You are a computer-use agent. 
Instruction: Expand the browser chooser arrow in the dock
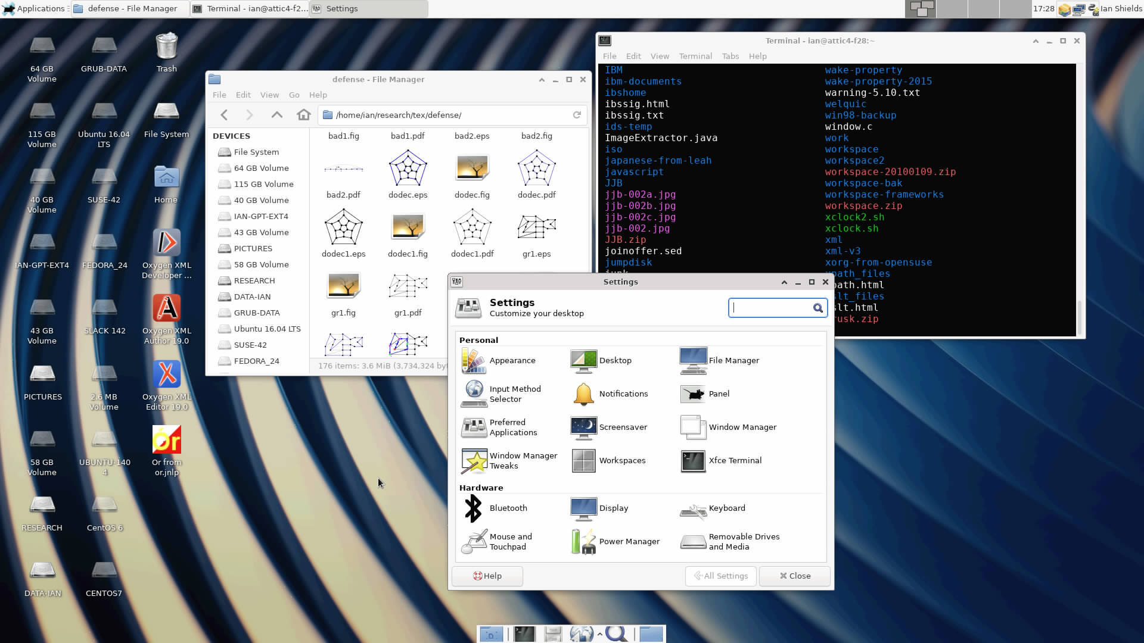pyautogui.click(x=600, y=633)
